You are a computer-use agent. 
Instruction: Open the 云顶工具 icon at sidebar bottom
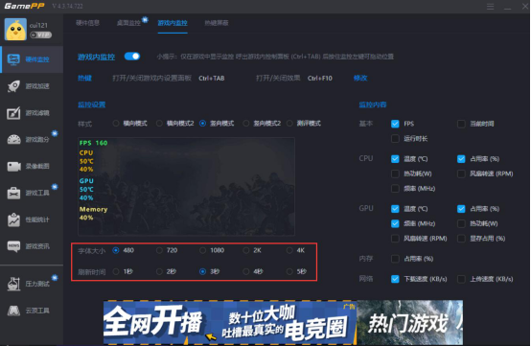click(13, 311)
